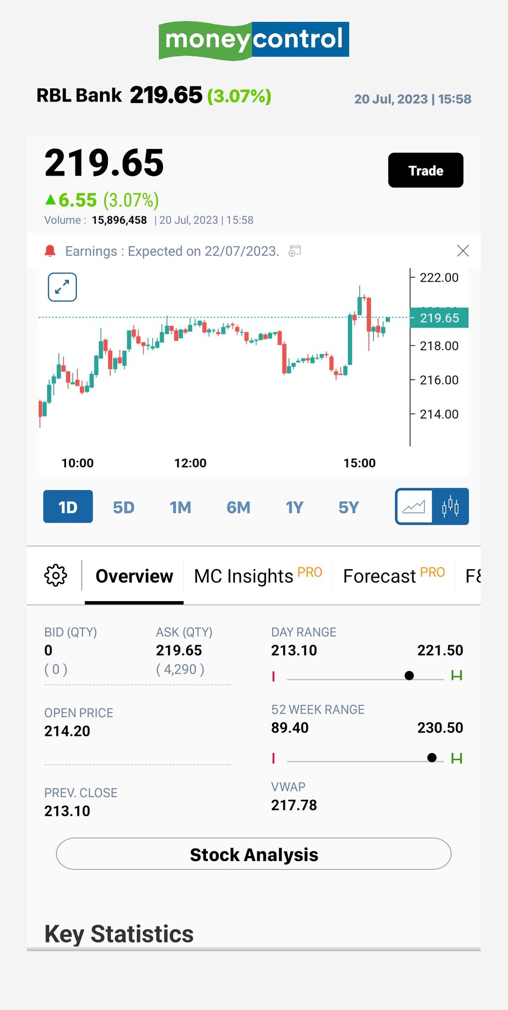Open the MC Insights PRO tab
Screen dimensions: 508x1010
[258, 575]
